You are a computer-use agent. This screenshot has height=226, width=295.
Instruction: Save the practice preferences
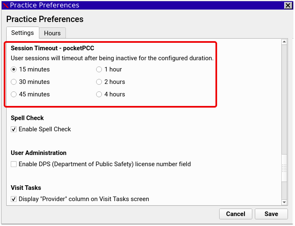click(271, 214)
